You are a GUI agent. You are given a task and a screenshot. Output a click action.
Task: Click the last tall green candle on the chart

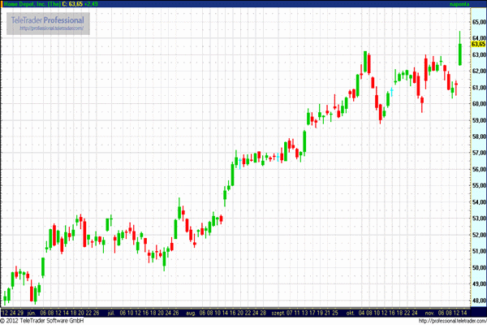tap(460, 53)
